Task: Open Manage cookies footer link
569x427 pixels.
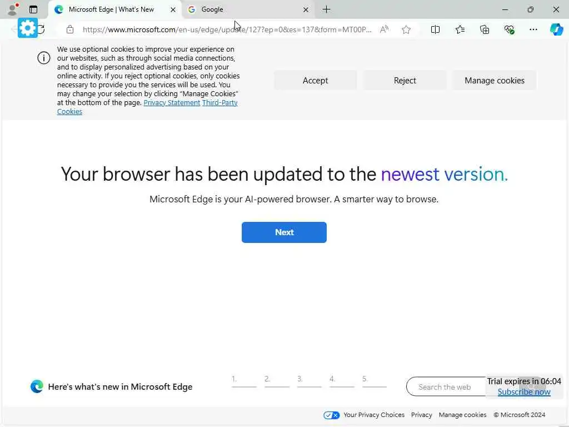Action: [462, 415]
